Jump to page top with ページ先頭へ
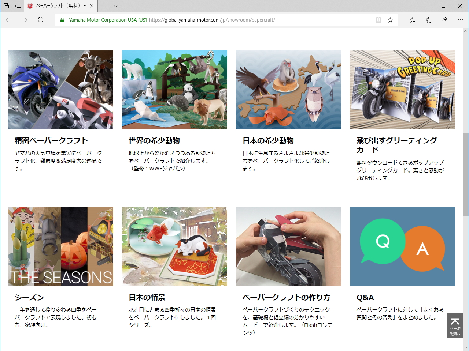This screenshot has height=351, width=469. (454, 326)
